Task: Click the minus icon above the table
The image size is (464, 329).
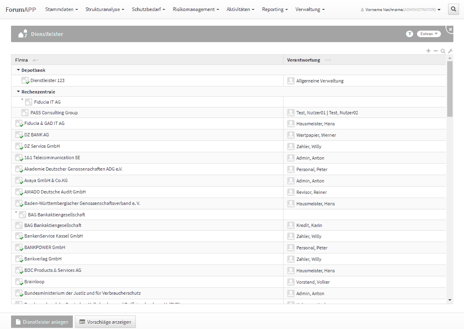Action: [x=435, y=51]
